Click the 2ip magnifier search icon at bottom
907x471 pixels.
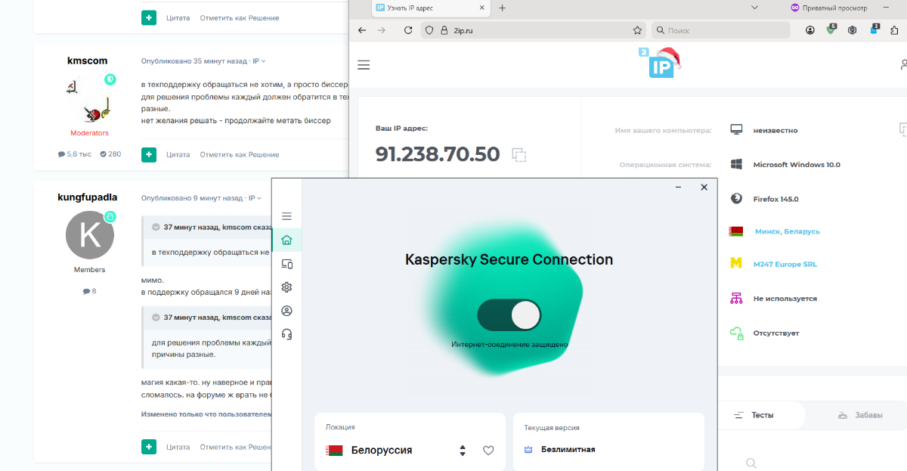(x=751, y=463)
